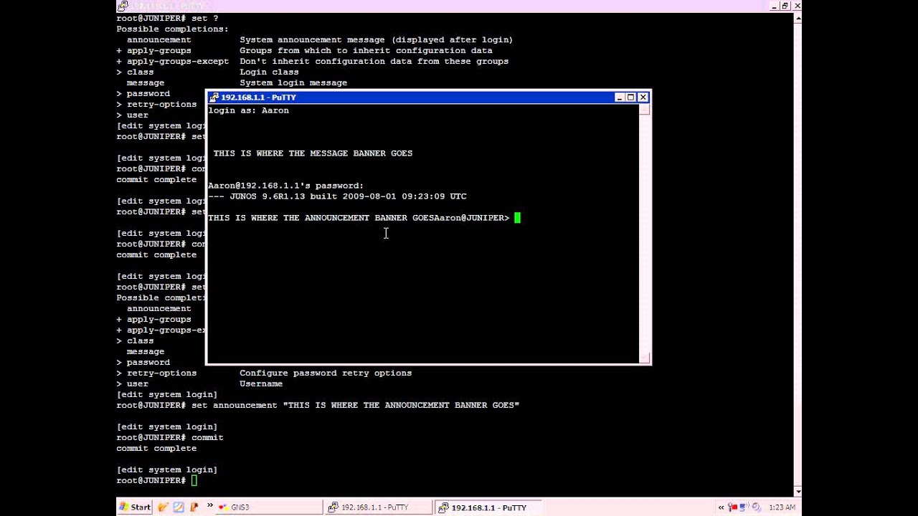
Task: Click the 'Aaron@JUNIPER>' prompt in front window
Action: 472,218
